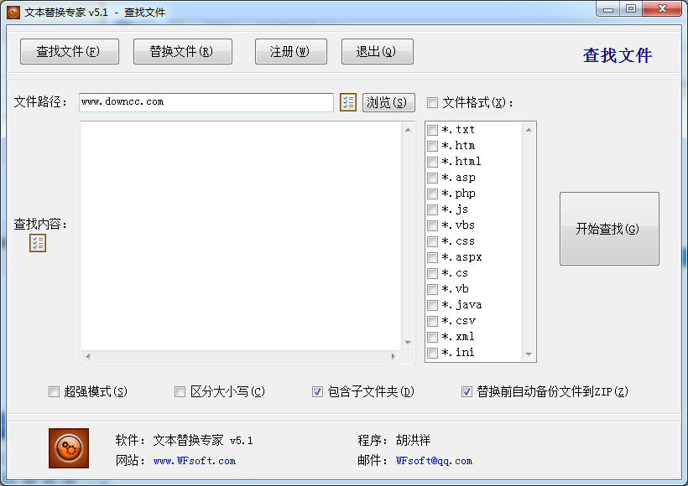Visit the www.WFsoft.com website link
The width and height of the screenshot is (688, 486).
coord(193,461)
